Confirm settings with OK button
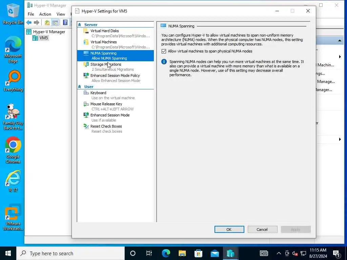Screen dimensions: 347x260 [x=229, y=230]
